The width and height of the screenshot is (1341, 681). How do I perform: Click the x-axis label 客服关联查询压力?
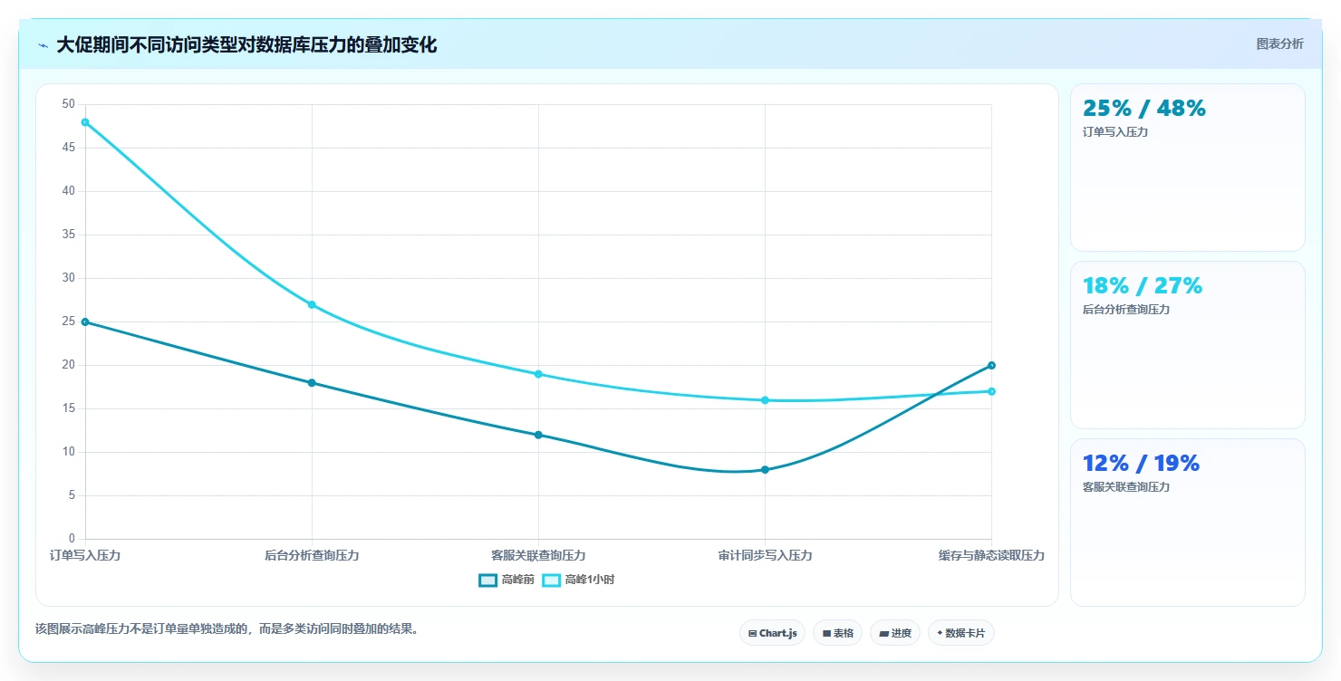(x=538, y=555)
